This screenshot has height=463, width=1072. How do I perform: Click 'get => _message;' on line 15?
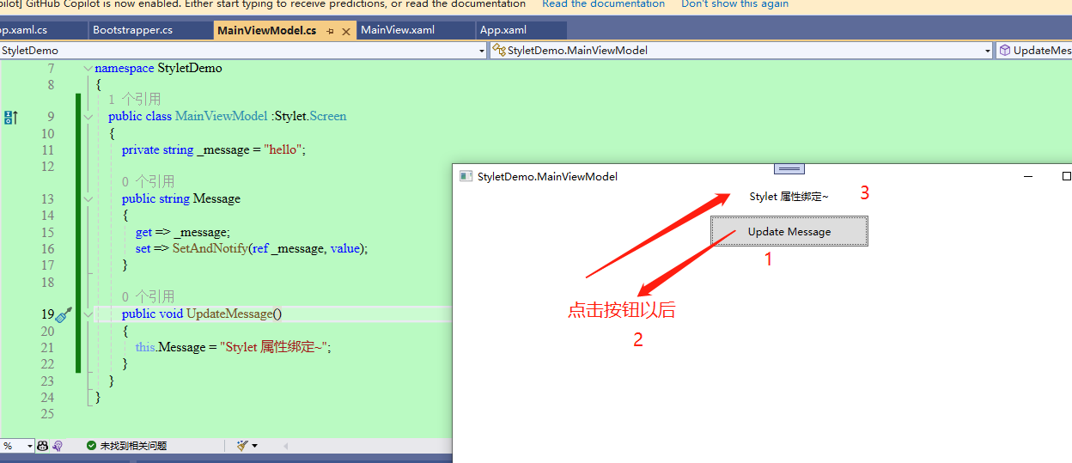coord(183,232)
